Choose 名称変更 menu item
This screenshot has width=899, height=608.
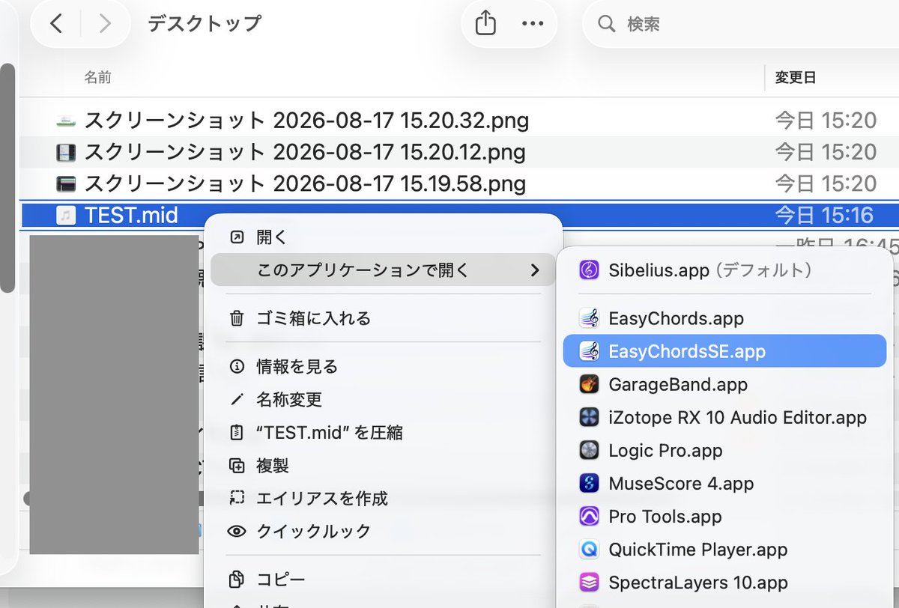coord(383,399)
